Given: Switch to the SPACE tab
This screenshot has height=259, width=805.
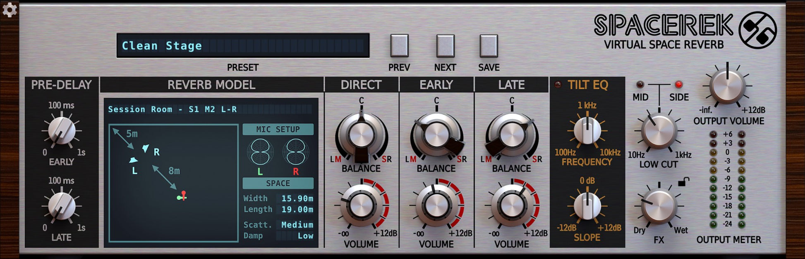Looking at the screenshot, I should (278, 183).
